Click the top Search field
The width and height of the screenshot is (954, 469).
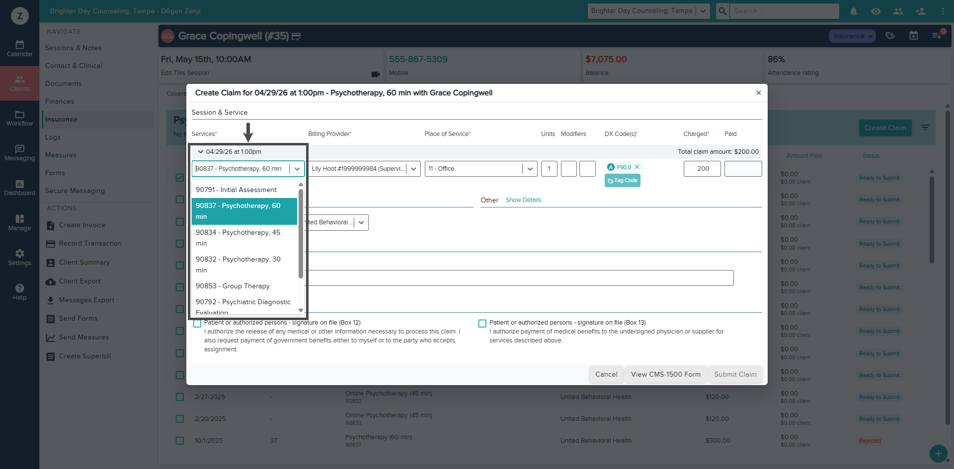point(784,11)
